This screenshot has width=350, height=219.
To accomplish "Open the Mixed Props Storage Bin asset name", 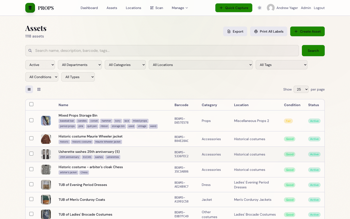I will 78,116.
